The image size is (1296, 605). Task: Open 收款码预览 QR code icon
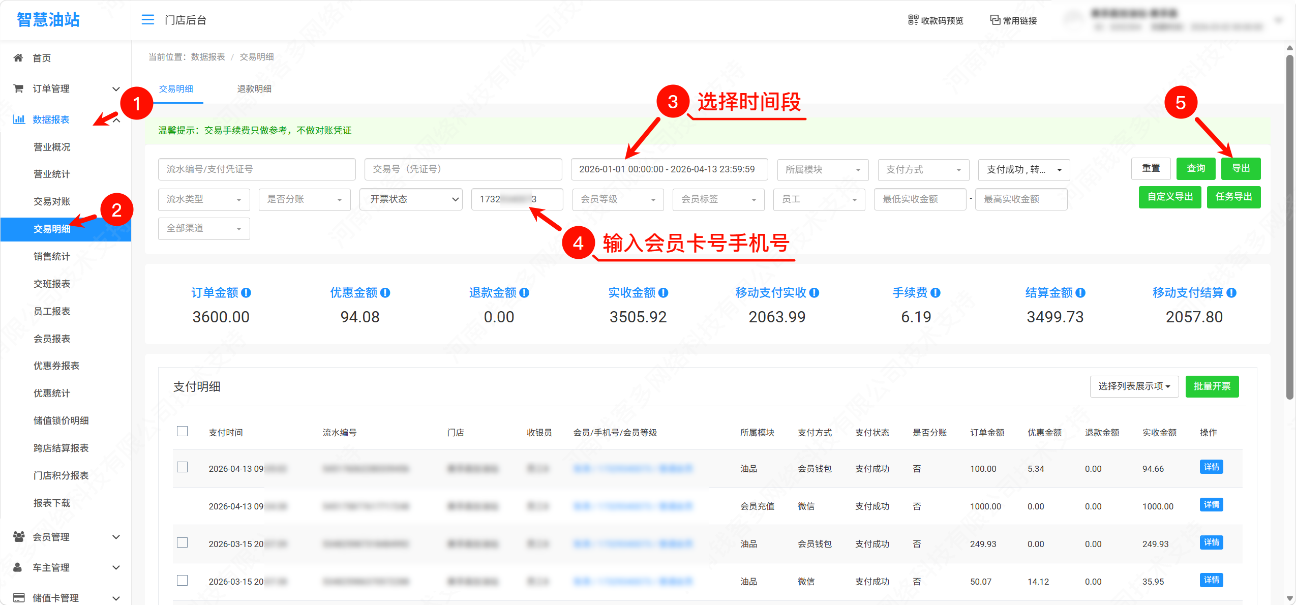coord(914,20)
